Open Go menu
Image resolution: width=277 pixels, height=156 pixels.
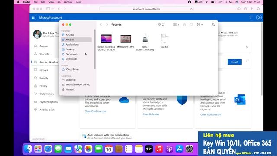pyautogui.click(x=59, y=2)
